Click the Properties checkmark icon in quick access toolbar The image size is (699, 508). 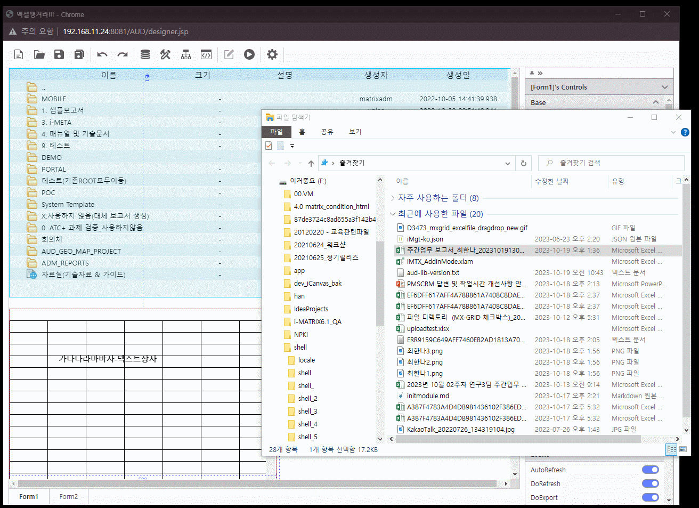tap(269, 146)
